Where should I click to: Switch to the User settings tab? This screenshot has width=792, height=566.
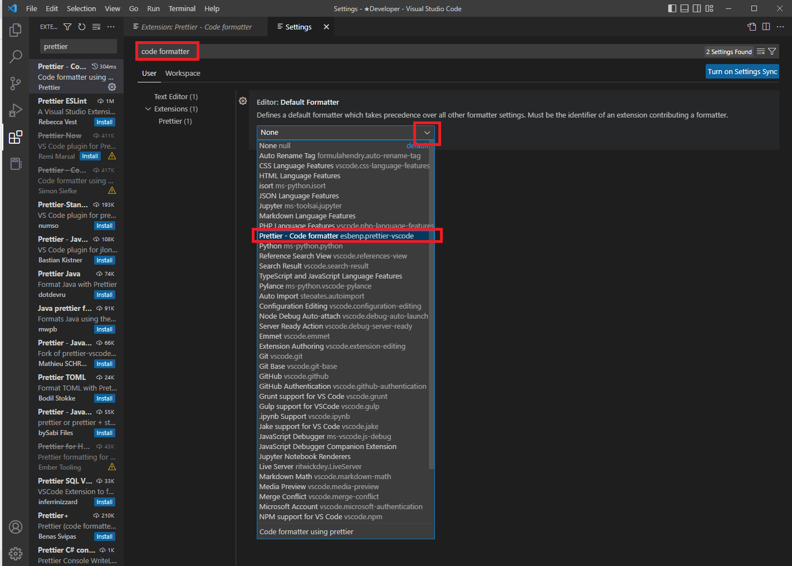point(149,73)
